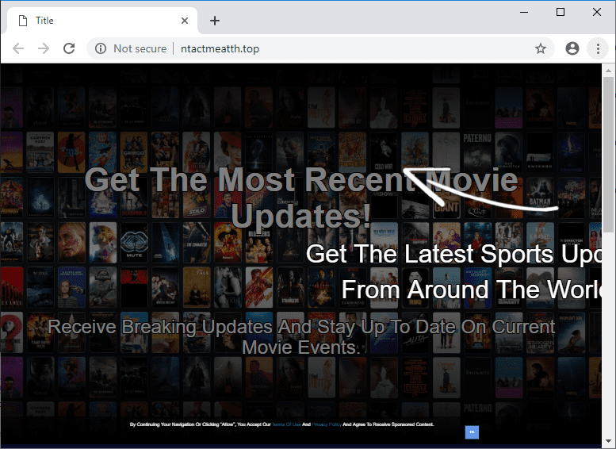This screenshot has height=449, width=616.
Task: Click the 'From Around The World' text
Action: (471, 290)
